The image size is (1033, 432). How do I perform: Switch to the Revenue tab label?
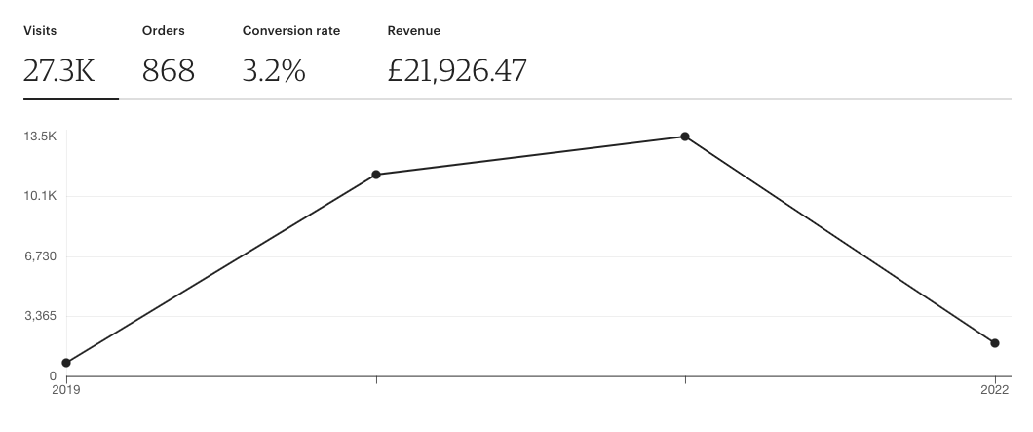tap(414, 31)
